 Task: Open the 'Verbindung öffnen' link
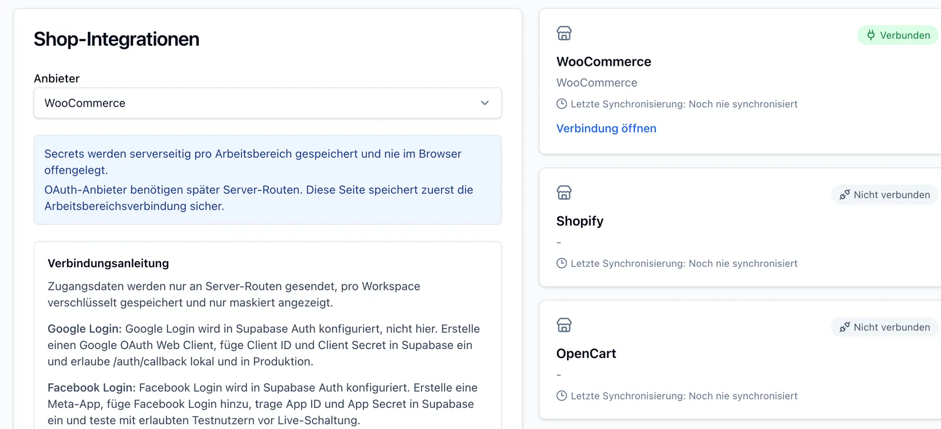coord(606,129)
